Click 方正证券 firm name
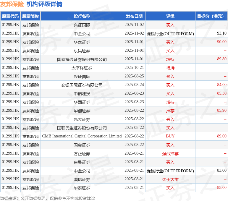This screenshot has width=228, height=201. tap(82, 154)
